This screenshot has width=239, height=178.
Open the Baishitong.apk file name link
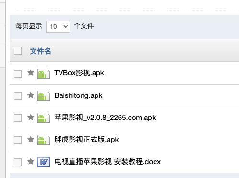pyautogui.click(x=78, y=95)
